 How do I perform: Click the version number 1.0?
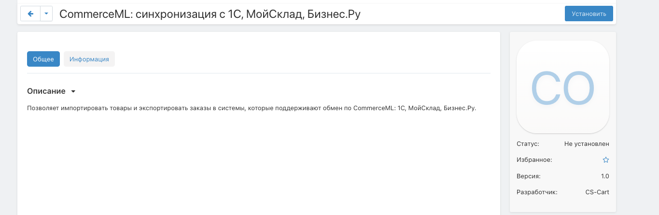pos(605,176)
